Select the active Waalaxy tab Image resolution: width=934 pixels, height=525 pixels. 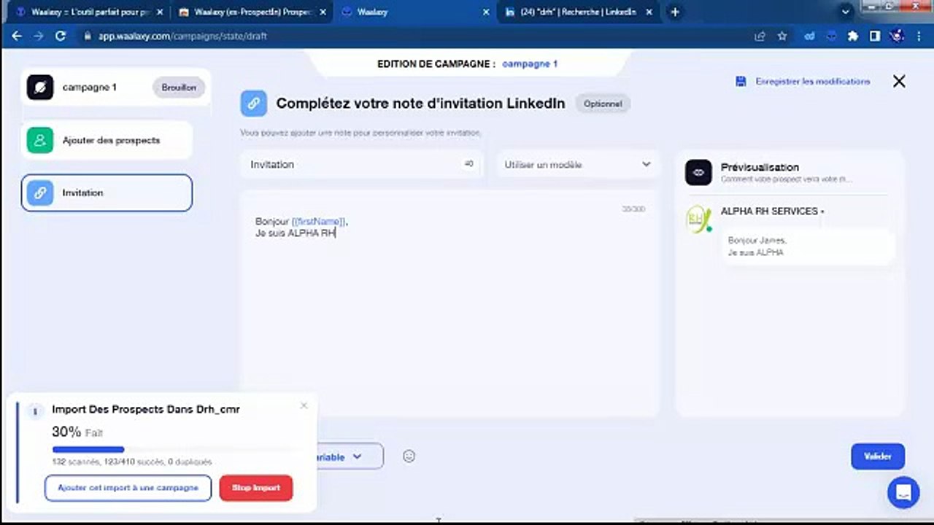(414, 12)
